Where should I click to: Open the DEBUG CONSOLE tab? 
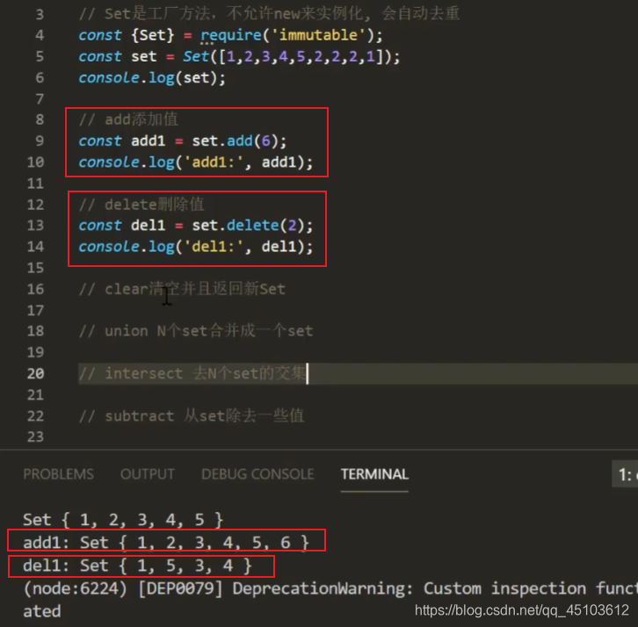(x=257, y=474)
